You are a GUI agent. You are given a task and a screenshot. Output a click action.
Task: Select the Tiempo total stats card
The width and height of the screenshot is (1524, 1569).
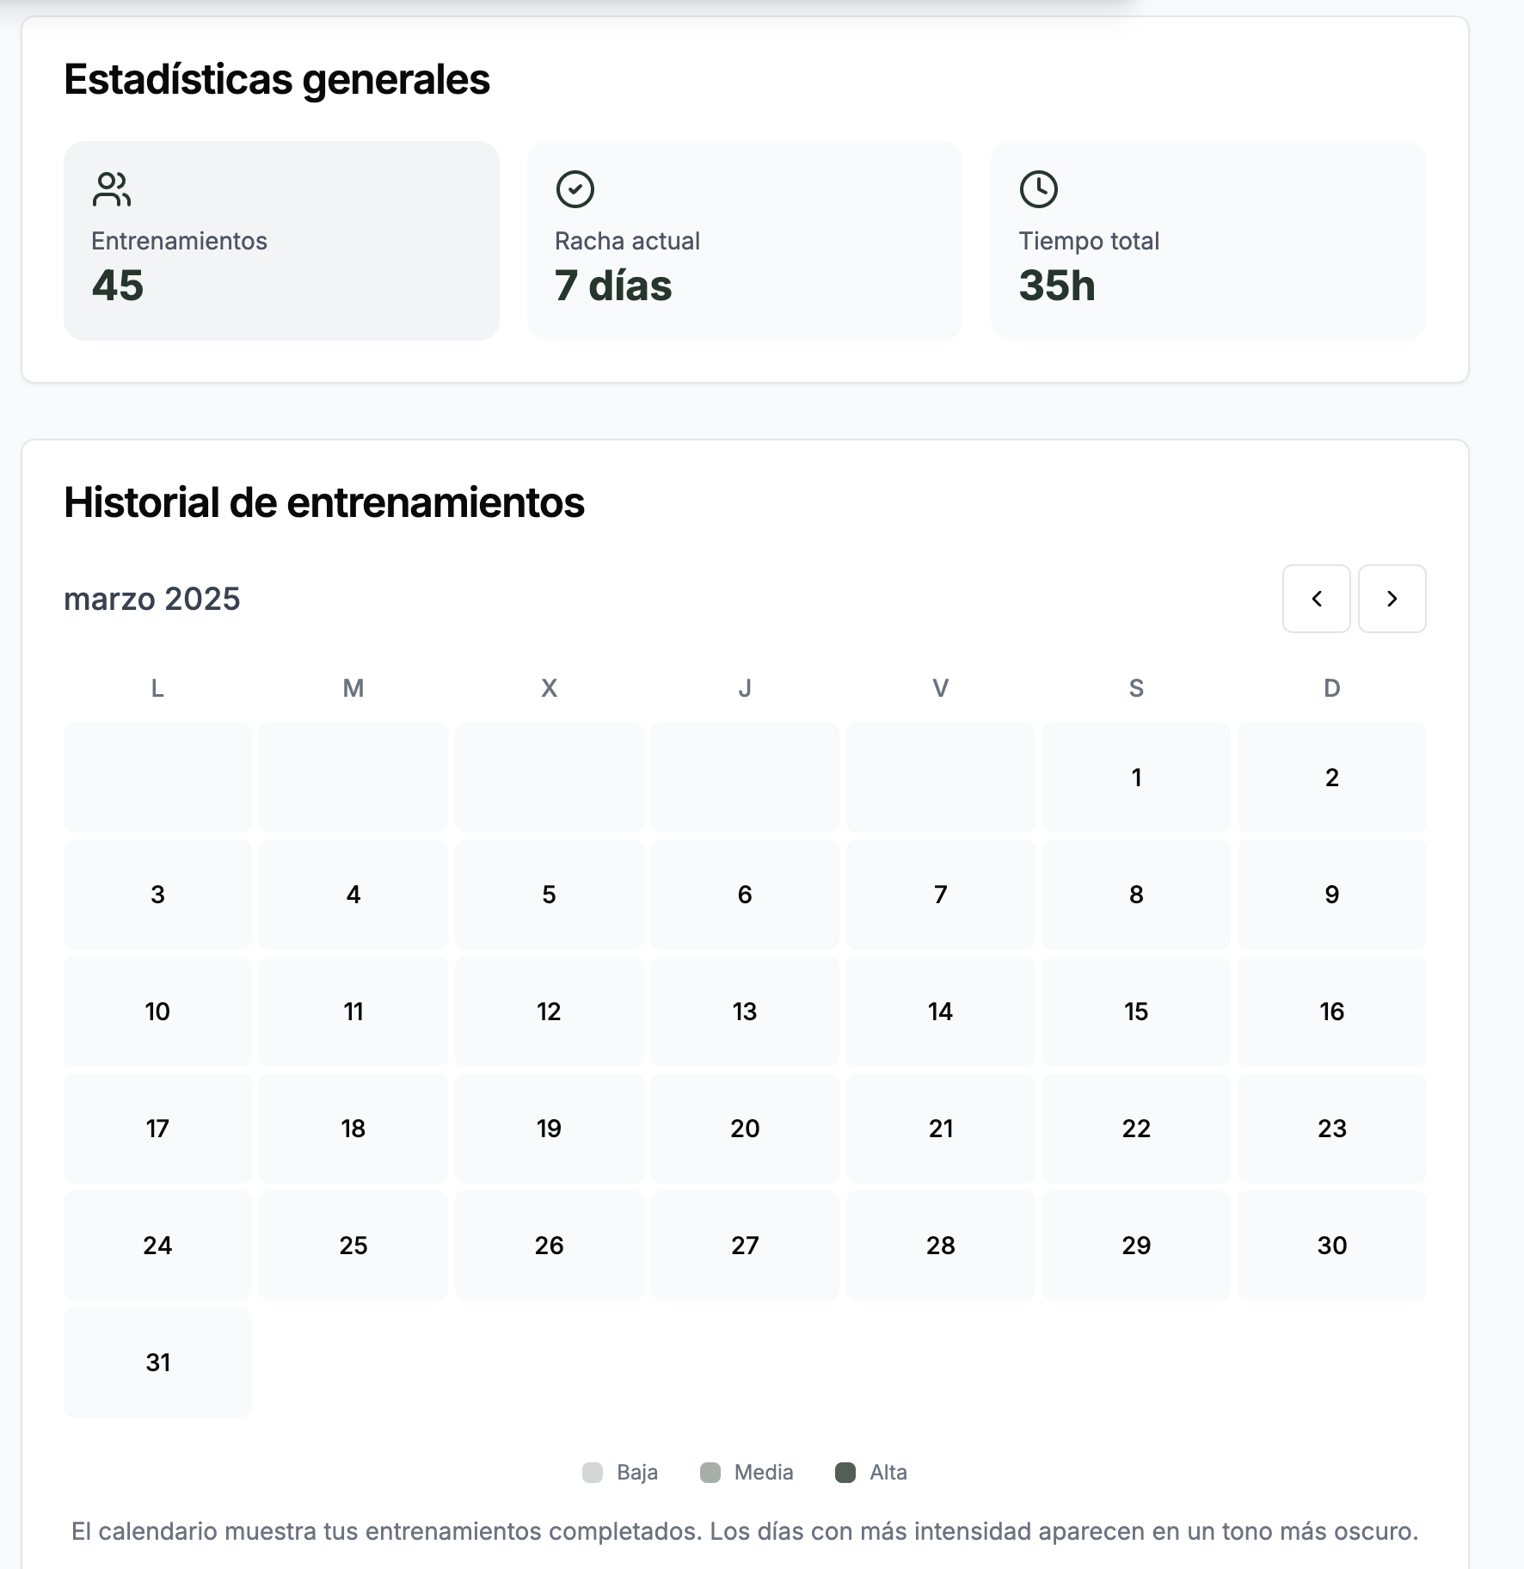pos(1208,241)
